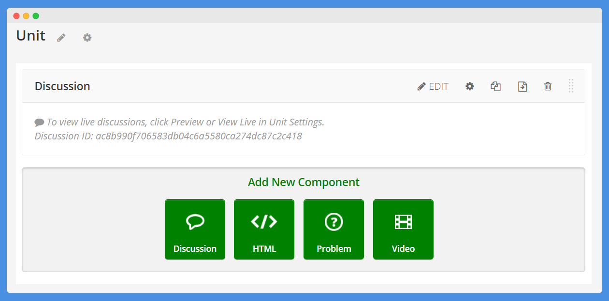Screen dimensions: 609x301
Task: Add a new Problem component
Action: click(333, 230)
